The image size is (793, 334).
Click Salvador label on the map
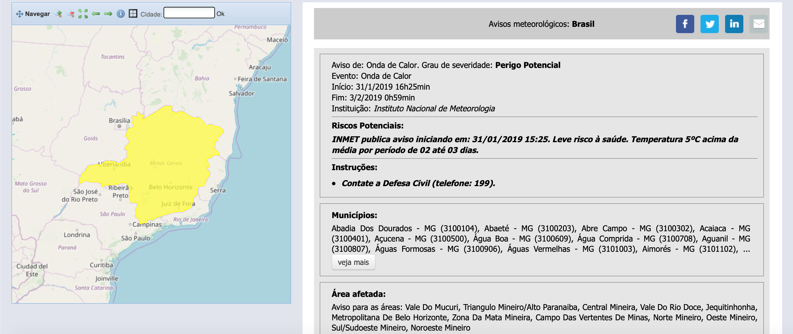point(241,93)
